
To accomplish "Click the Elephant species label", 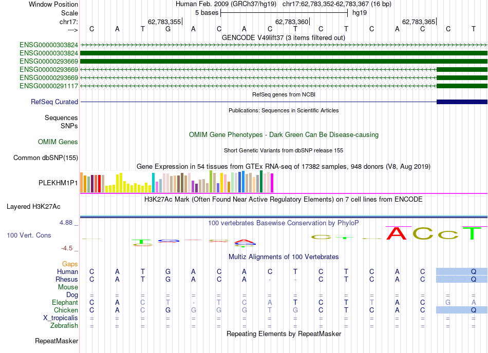I will [65, 303].
